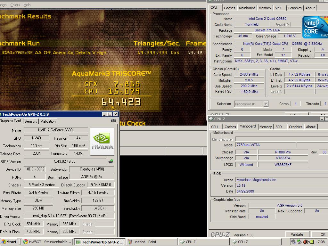Open Mainboard tab in upper CPU-Z window

point(247,8)
